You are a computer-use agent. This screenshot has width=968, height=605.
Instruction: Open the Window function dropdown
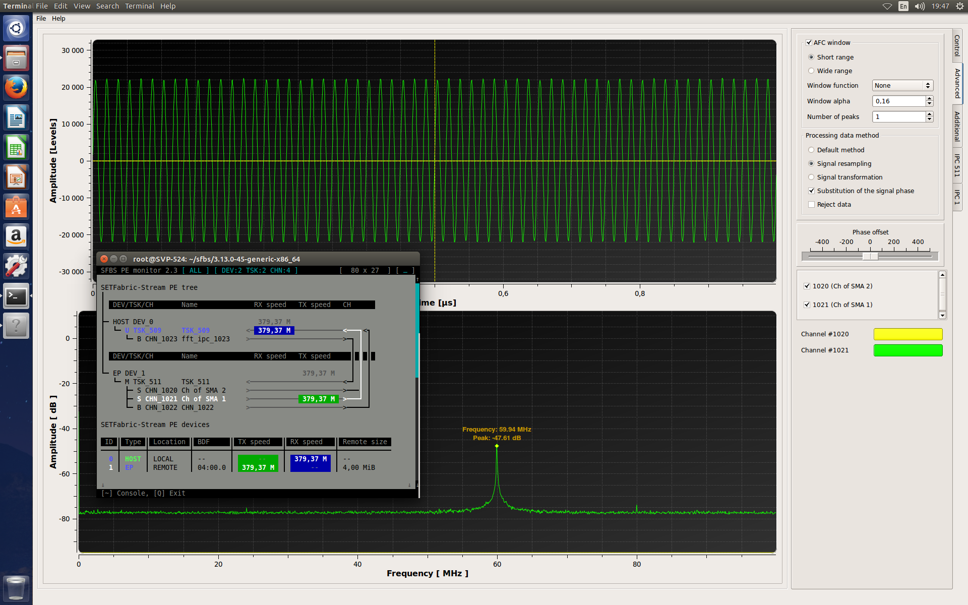coord(902,86)
